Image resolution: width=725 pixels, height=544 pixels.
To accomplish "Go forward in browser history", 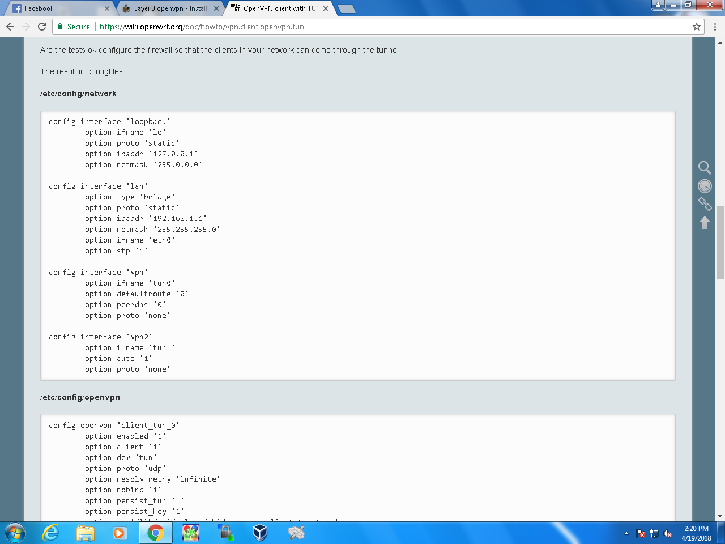I will (26, 27).
